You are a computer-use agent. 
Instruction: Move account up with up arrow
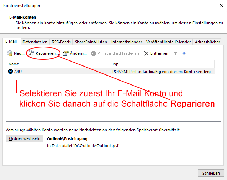176,53
